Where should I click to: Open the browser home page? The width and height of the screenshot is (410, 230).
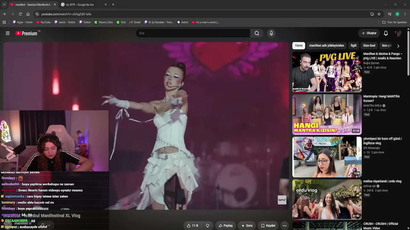click(x=28, y=14)
